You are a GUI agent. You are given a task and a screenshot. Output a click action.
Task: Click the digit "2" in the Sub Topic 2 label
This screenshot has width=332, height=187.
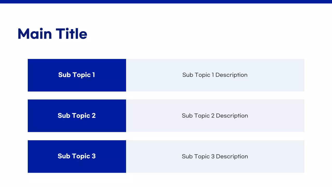click(x=94, y=116)
